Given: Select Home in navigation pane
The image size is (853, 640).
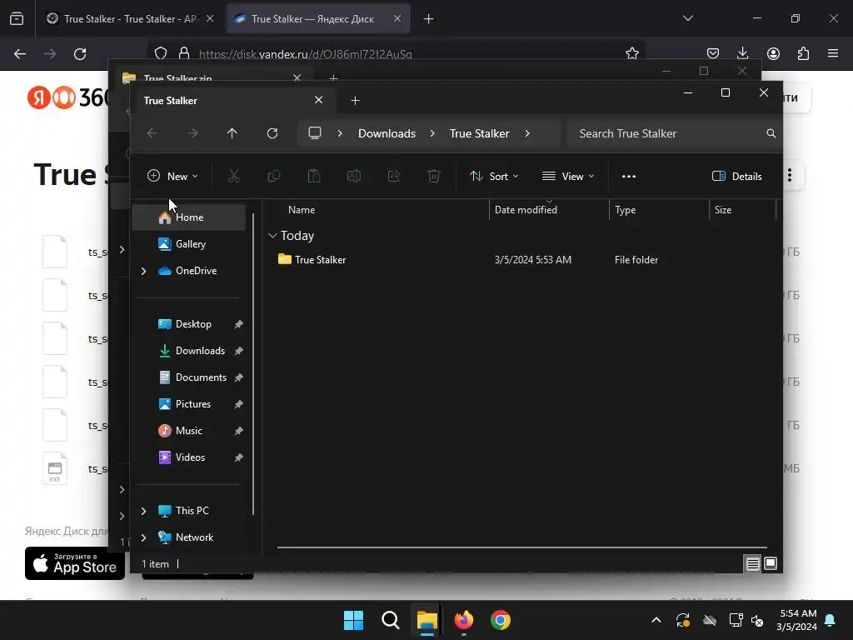Looking at the screenshot, I should pyautogui.click(x=189, y=217).
